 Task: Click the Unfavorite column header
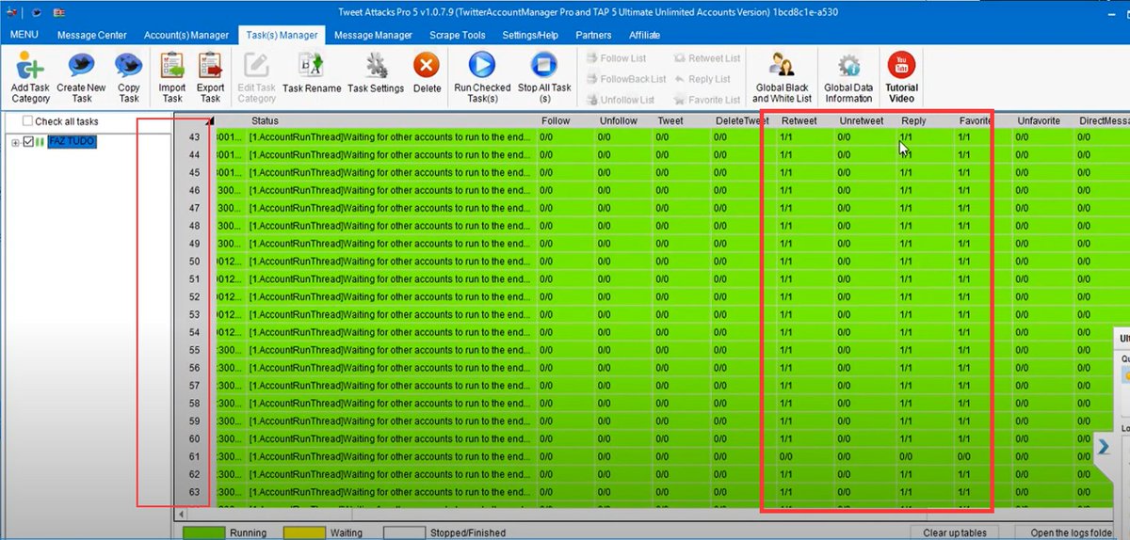(1044, 120)
